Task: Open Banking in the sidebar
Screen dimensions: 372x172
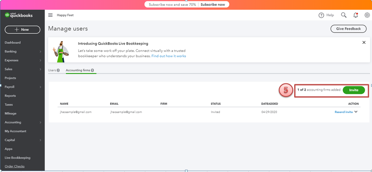Action: [11, 51]
